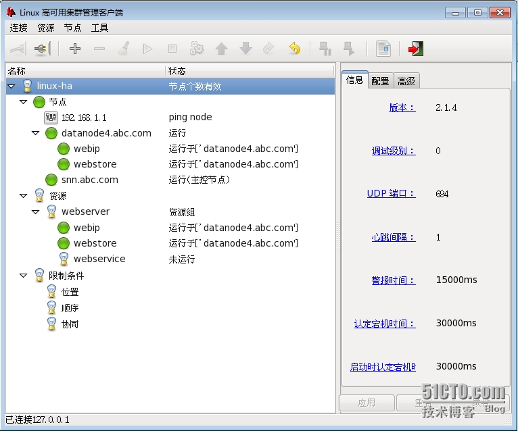Move resource down with down arrow icon

245,49
